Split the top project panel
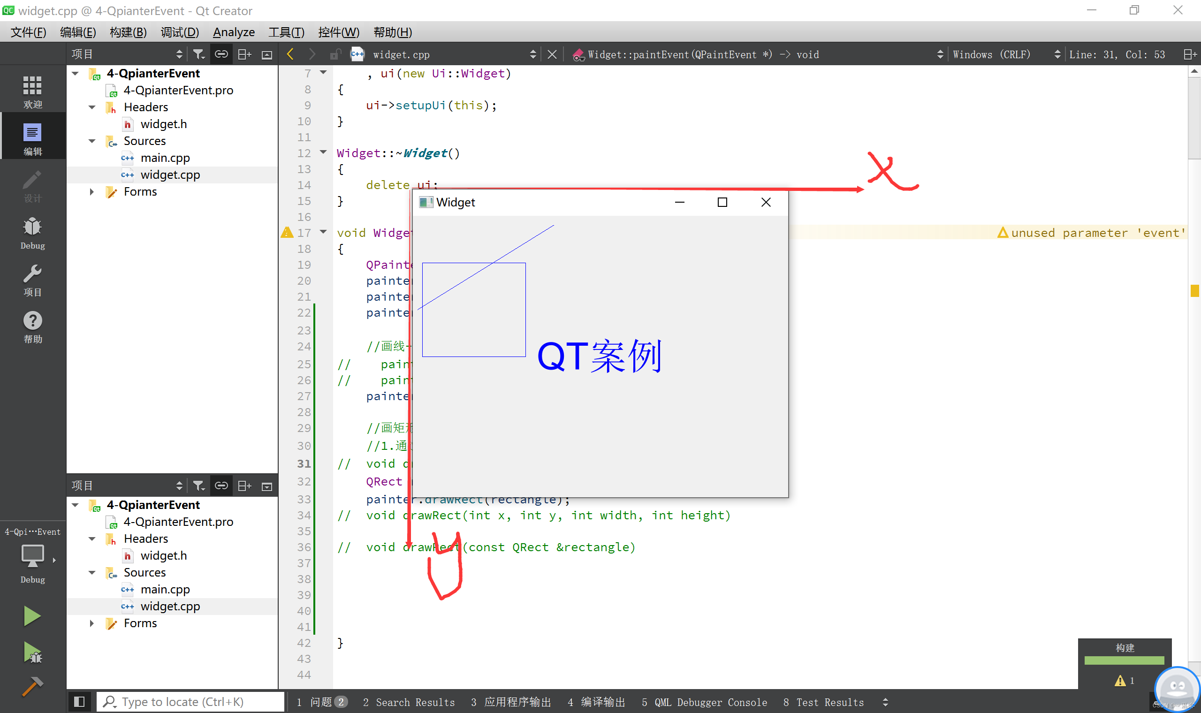 [x=244, y=54]
